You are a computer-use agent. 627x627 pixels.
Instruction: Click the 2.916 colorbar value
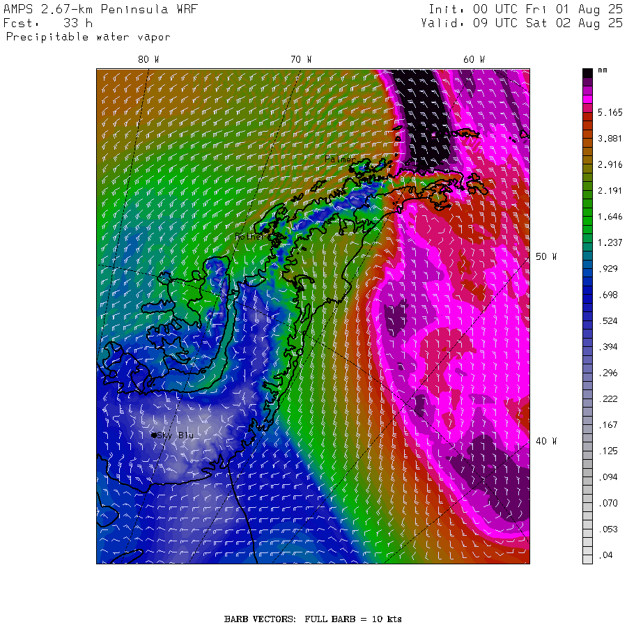[610, 164]
